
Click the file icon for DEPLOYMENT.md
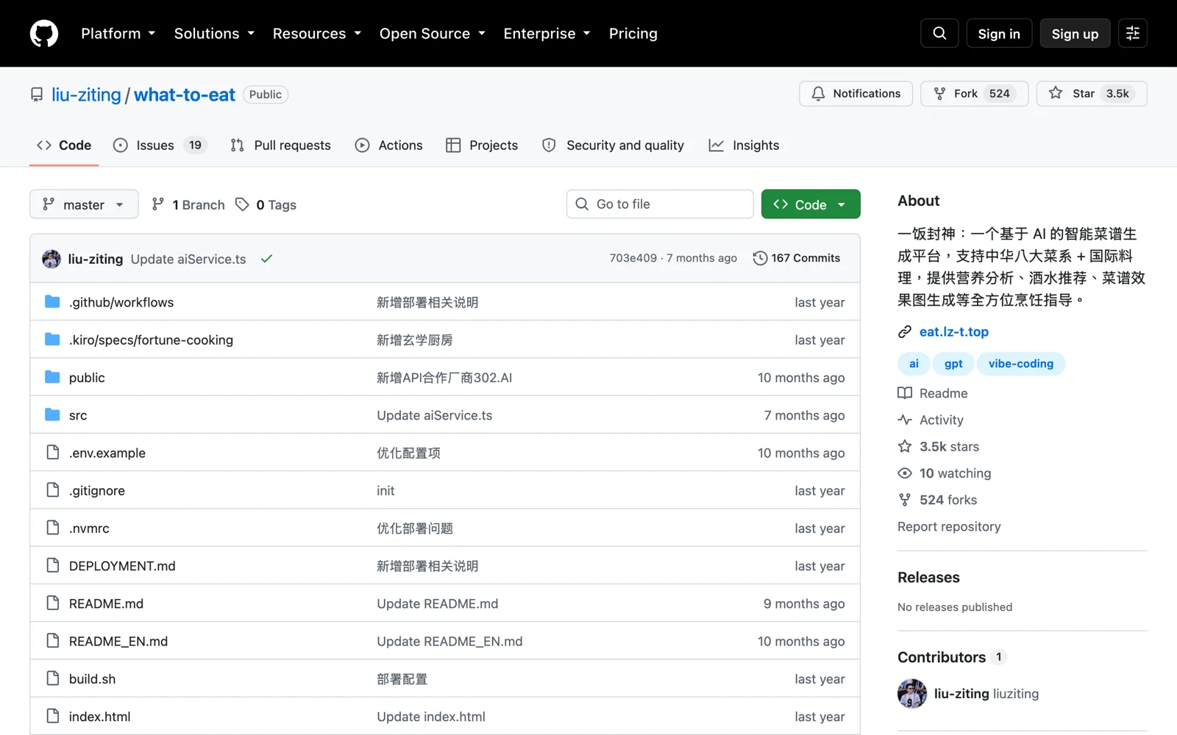pyautogui.click(x=52, y=565)
